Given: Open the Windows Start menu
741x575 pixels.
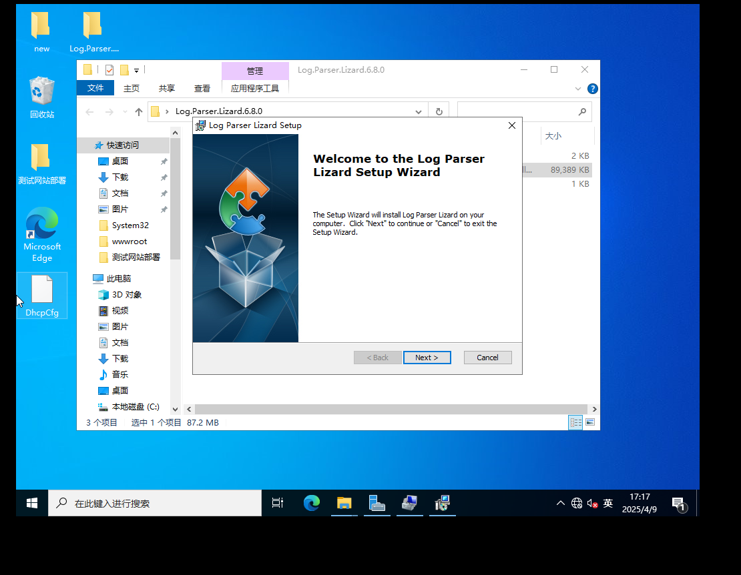Looking at the screenshot, I should tap(32, 503).
